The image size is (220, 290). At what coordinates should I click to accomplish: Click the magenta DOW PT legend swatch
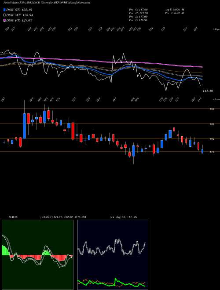[4, 20]
